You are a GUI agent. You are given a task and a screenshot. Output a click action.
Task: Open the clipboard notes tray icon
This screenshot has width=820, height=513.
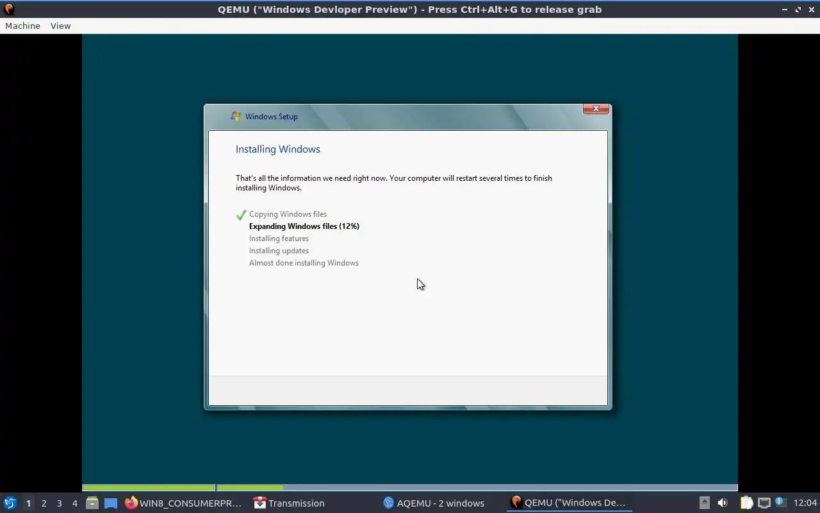746,503
